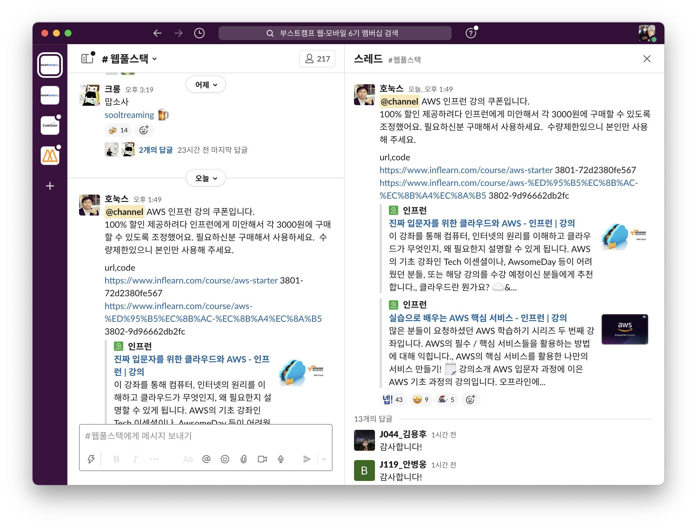This screenshot has width=697, height=528.
Task: Open the shortcuts lightning bolt icon
Action: click(91, 459)
